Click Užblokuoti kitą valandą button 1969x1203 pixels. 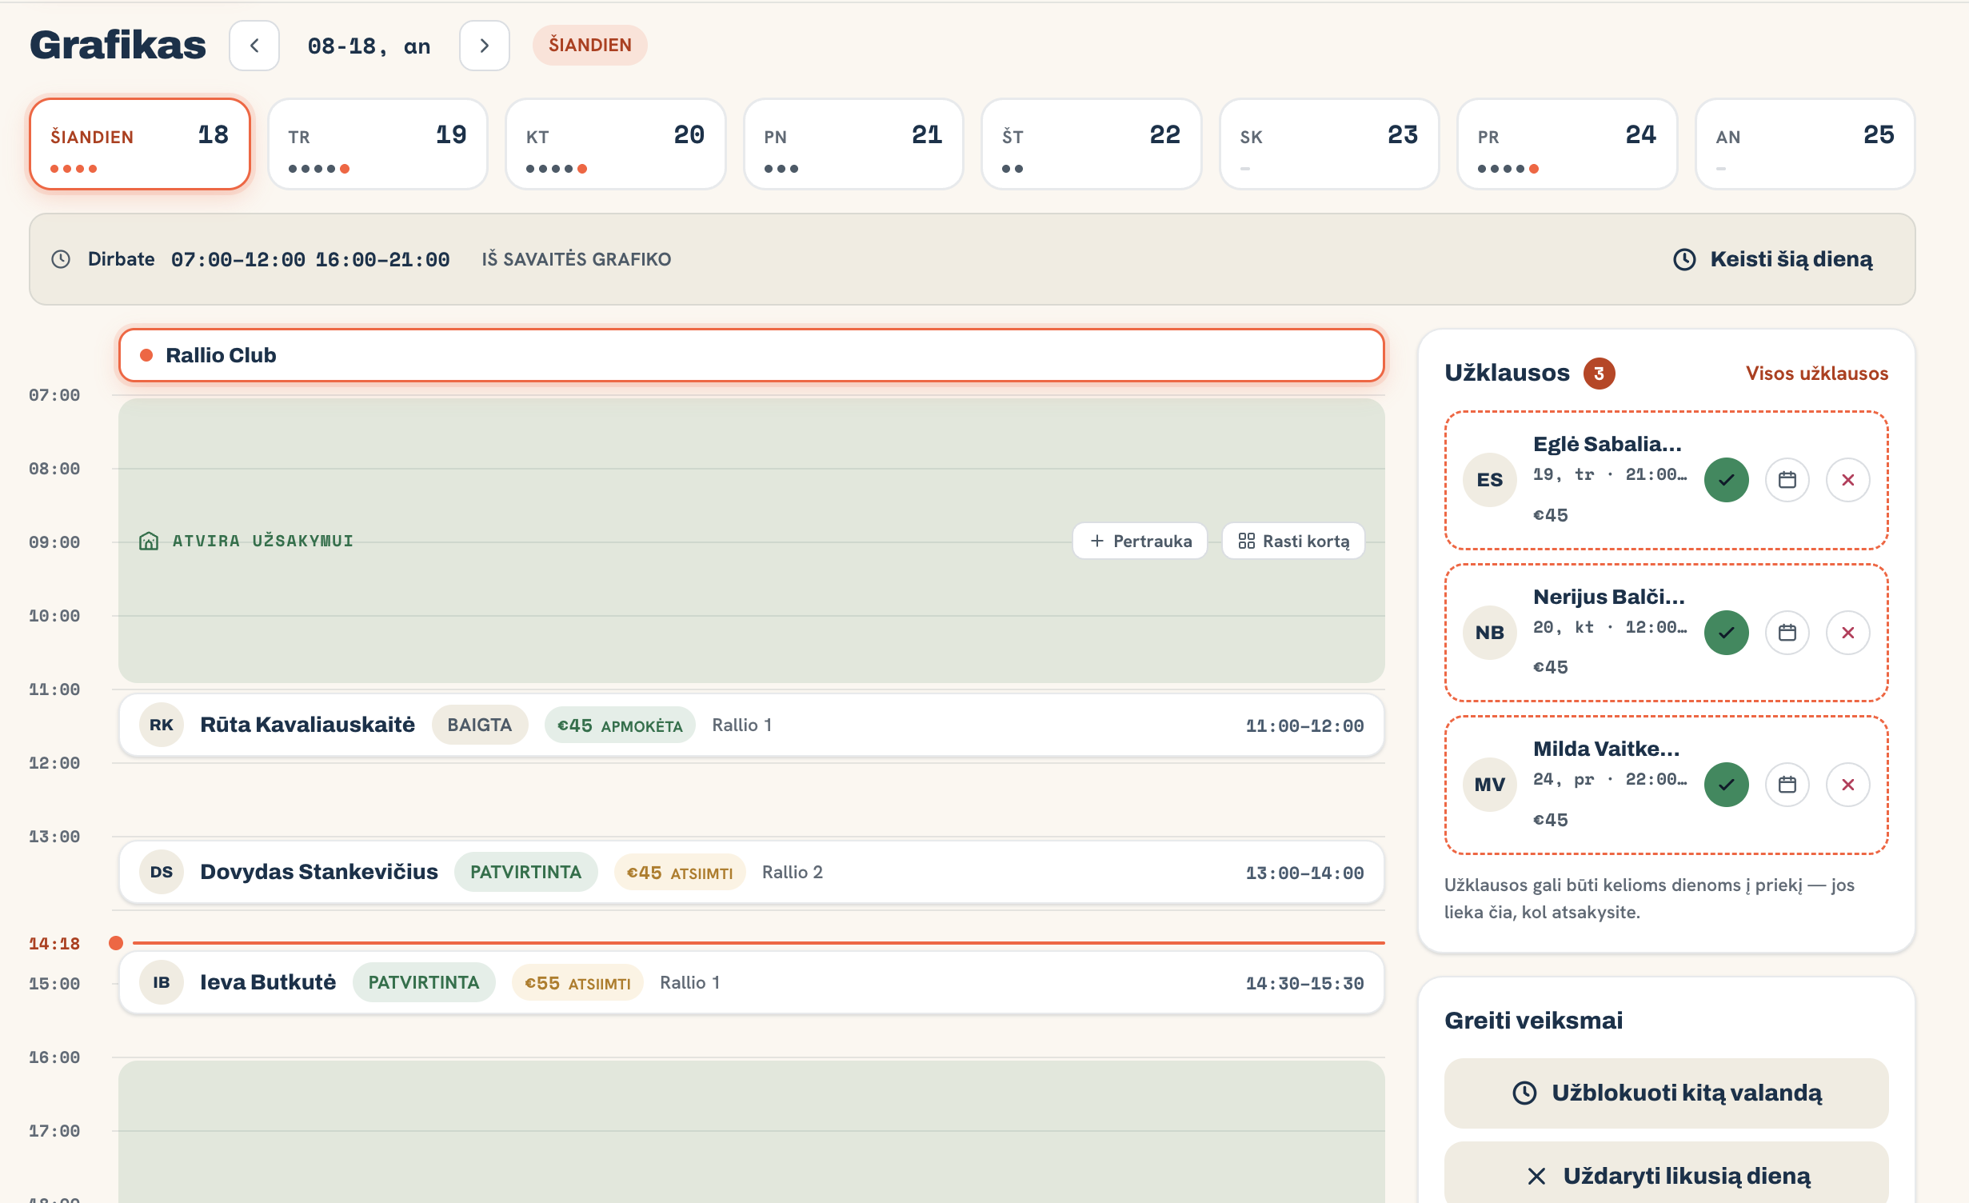point(1666,1093)
